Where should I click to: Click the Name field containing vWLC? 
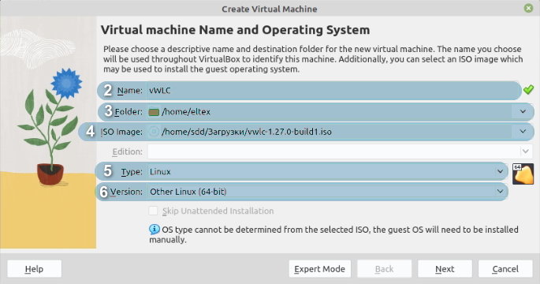[x=333, y=91]
